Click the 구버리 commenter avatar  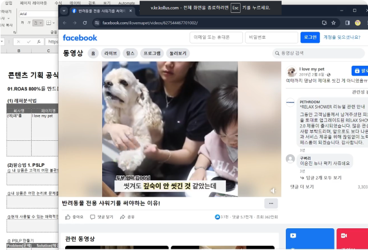coord(291,158)
